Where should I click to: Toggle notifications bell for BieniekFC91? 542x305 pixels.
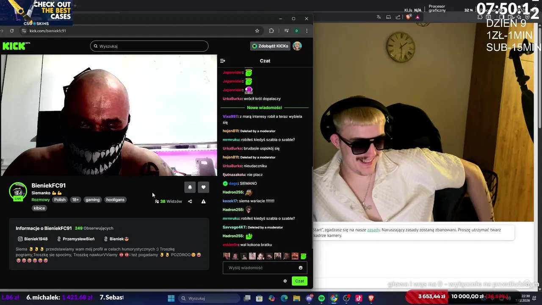click(x=190, y=187)
